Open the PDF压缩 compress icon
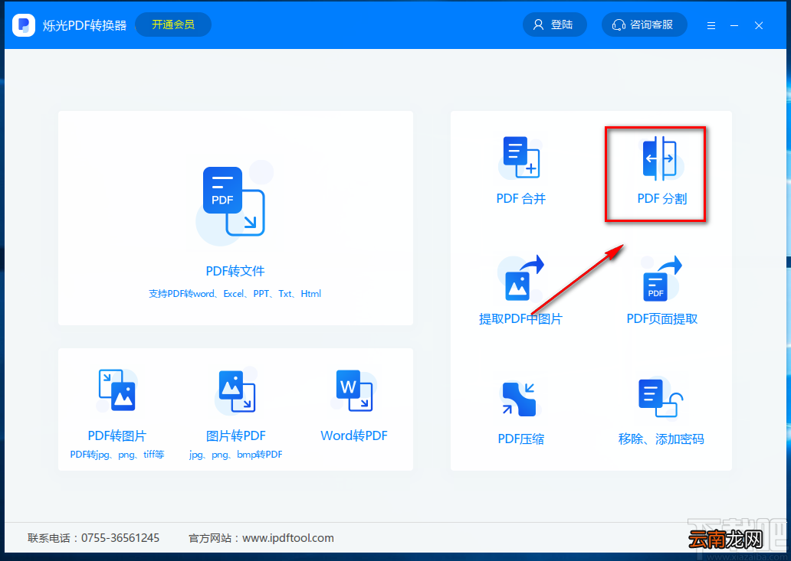The height and width of the screenshot is (561, 791). (x=520, y=399)
